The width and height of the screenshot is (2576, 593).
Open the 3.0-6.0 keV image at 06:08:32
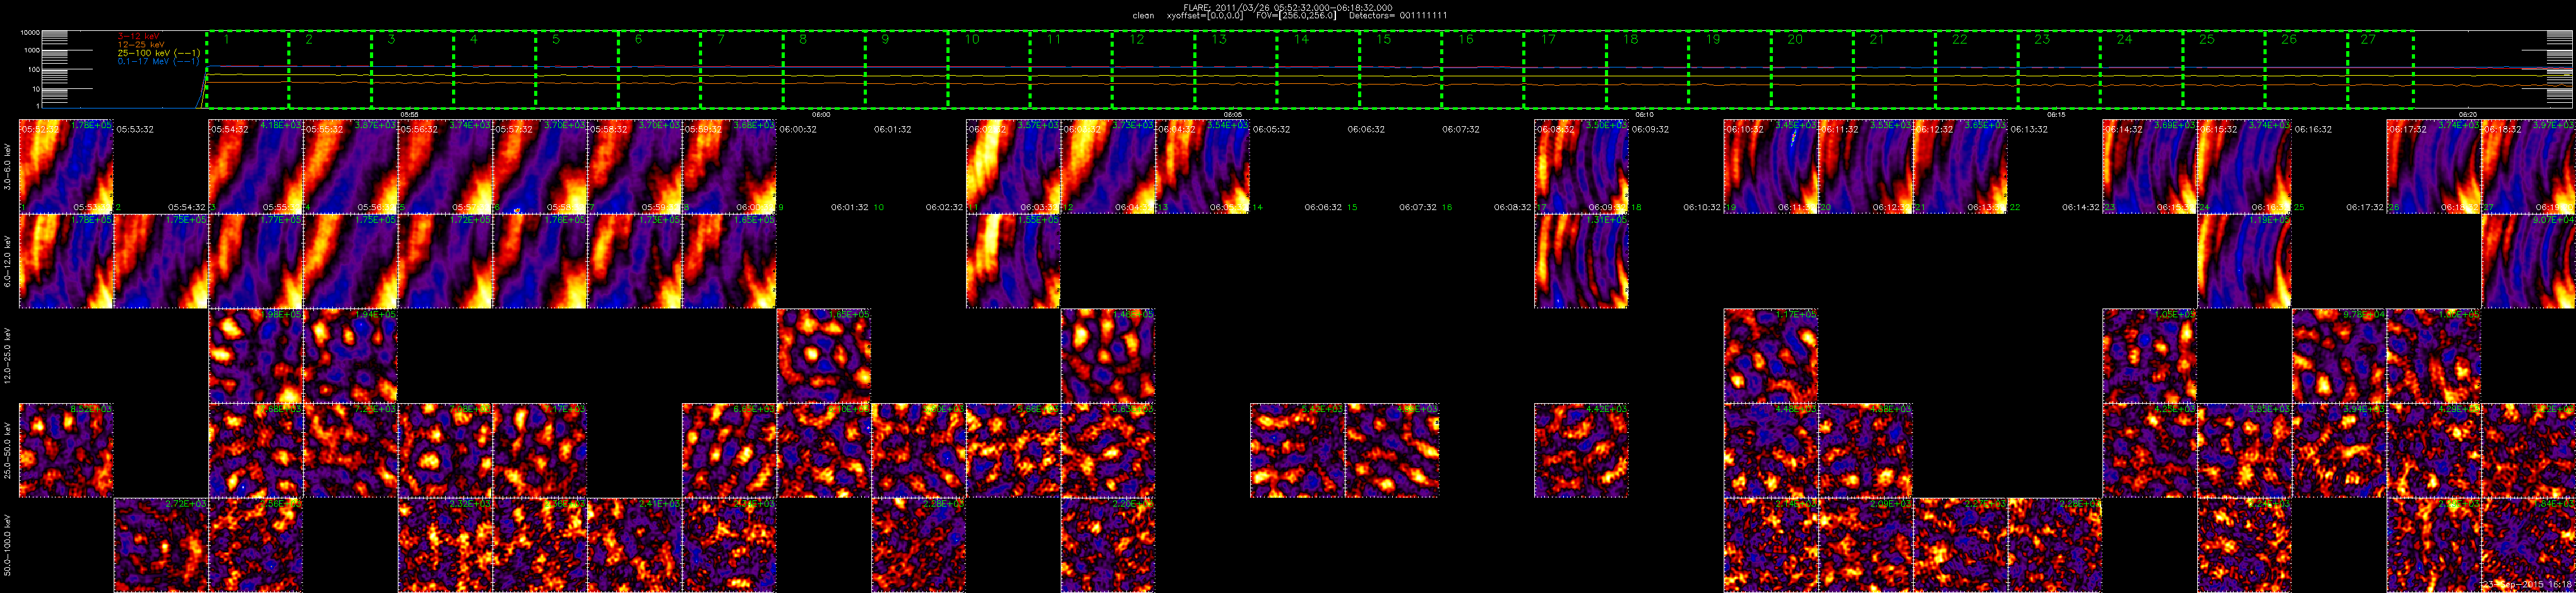click(x=1582, y=166)
